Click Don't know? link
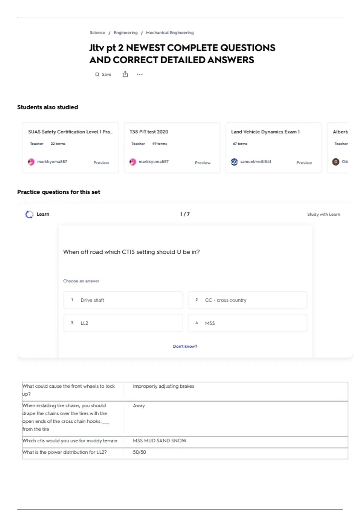The width and height of the screenshot is (360, 510). [185, 346]
